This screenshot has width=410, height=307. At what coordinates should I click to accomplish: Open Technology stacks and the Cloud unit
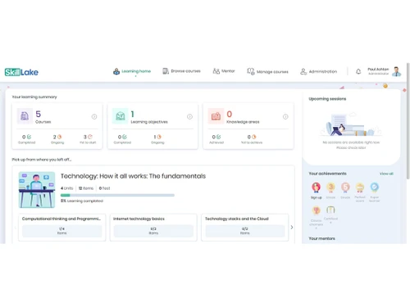245,228
